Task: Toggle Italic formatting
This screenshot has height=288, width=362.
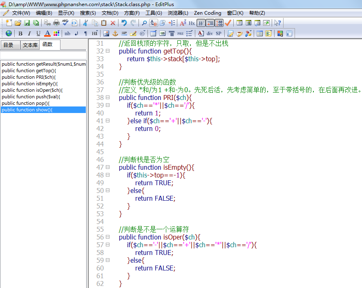Action: [29, 34]
